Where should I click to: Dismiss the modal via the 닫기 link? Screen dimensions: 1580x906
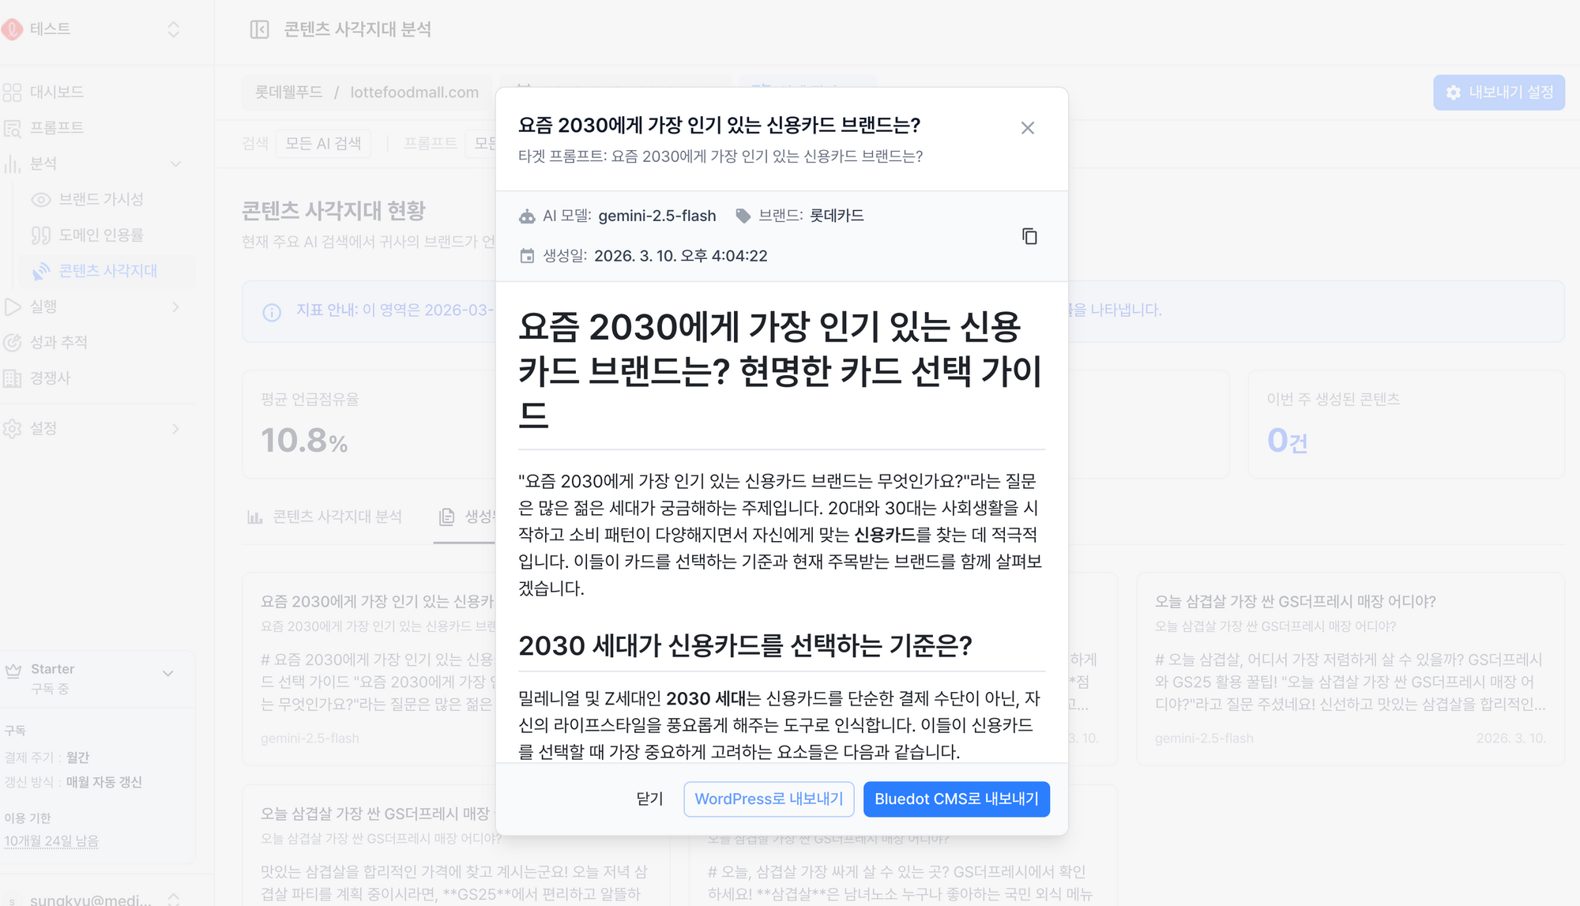(649, 799)
